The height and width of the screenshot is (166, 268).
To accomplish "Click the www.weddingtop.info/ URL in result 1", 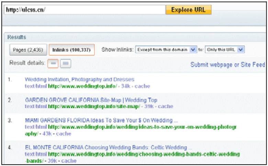I will pos(82,86).
